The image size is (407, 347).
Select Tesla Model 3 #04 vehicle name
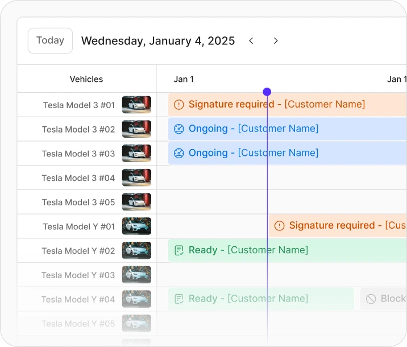point(78,178)
